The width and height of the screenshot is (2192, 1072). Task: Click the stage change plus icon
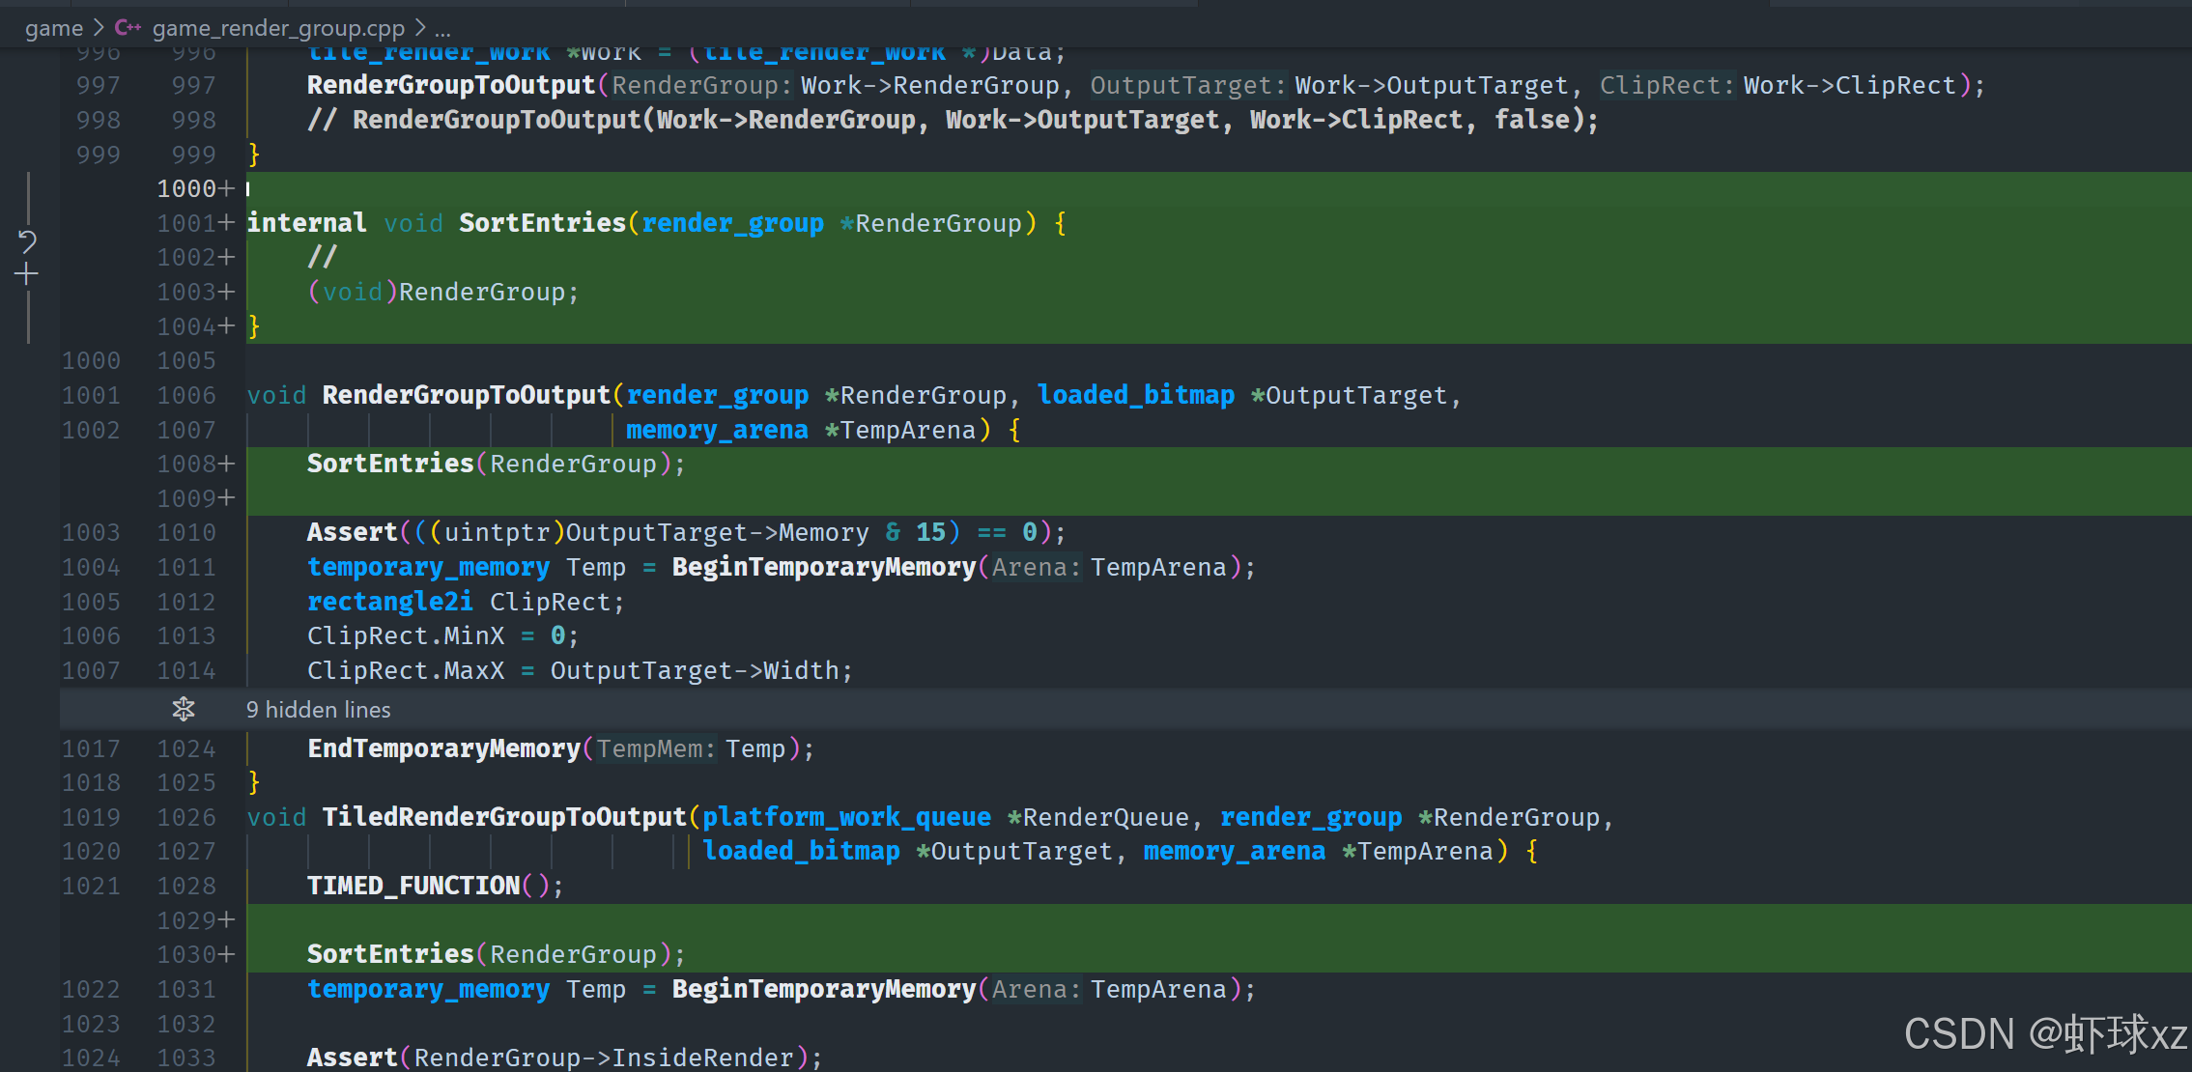(27, 275)
